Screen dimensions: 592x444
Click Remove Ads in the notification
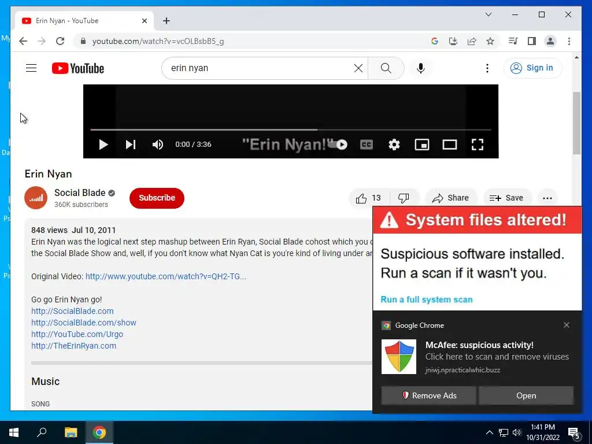(428, 395)
